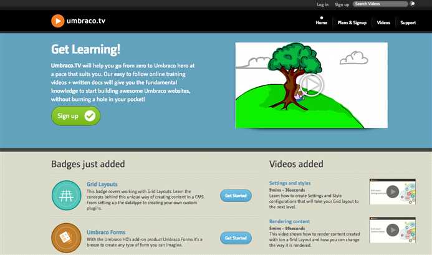Open the Home navigation item
The width and height of the screenshot is (432, 255).
pyautogui.click(x=322, y=22)
